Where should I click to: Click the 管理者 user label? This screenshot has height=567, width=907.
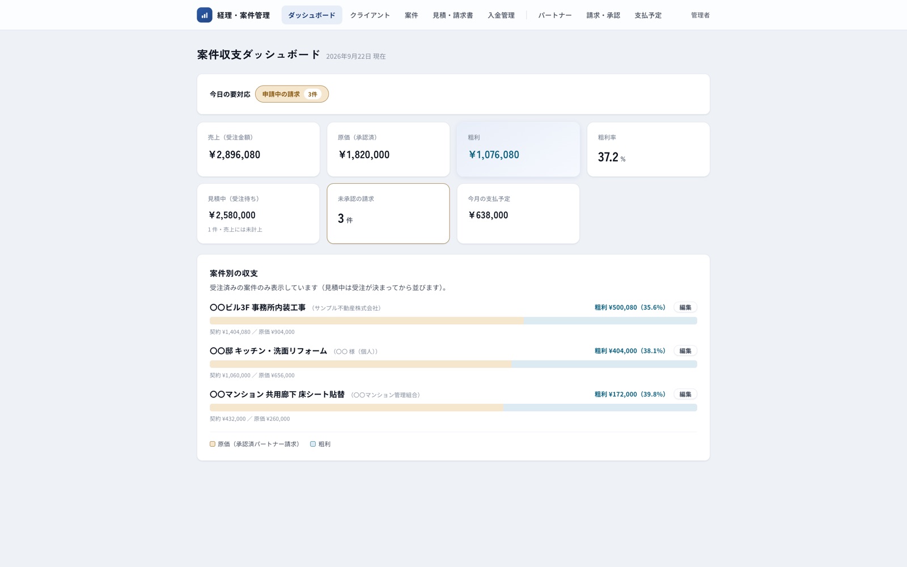coord(700,15)
